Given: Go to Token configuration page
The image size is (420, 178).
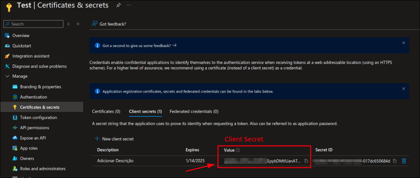Looking at the screenshot, I should [38, 118].
